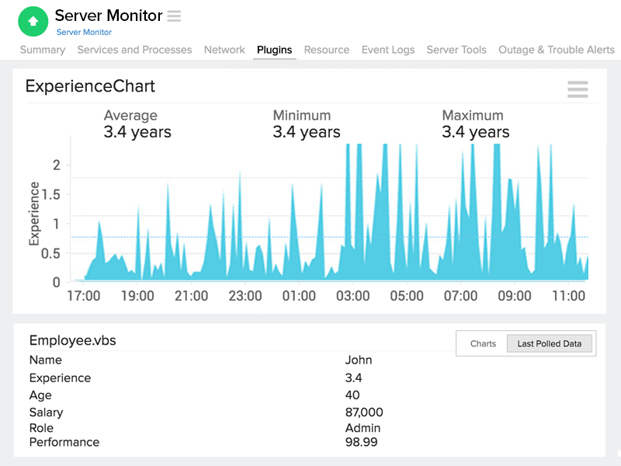The height and width of the screenshot is (466, 621).
Task: Open the ExperienceChart hamburger options menu
Action: [578, 89]
